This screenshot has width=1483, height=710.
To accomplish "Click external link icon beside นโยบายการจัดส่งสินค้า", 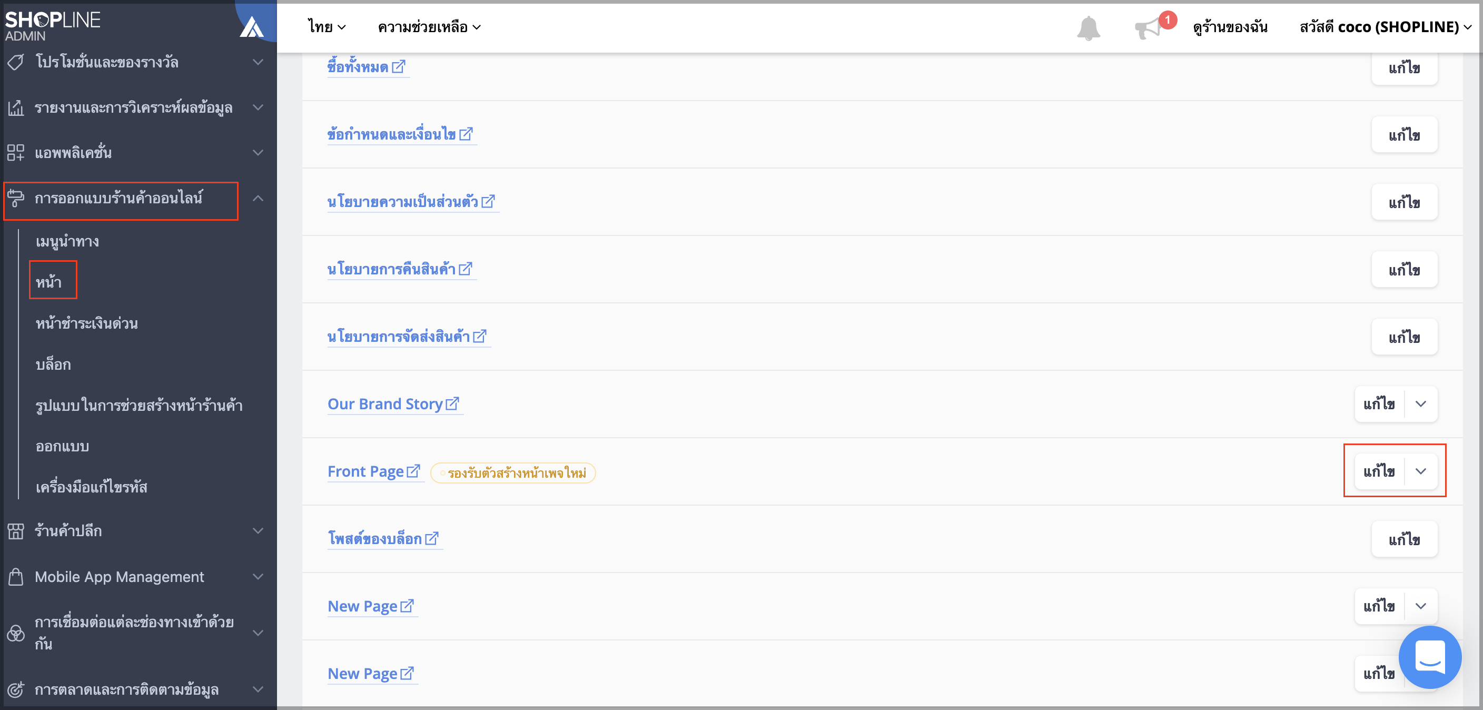I will [480, 336].
